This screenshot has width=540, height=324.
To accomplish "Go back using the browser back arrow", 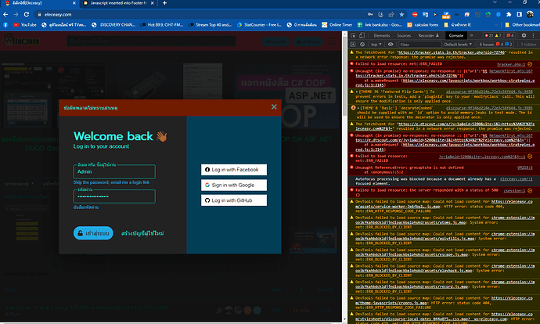I will click(x=5, y=14).
